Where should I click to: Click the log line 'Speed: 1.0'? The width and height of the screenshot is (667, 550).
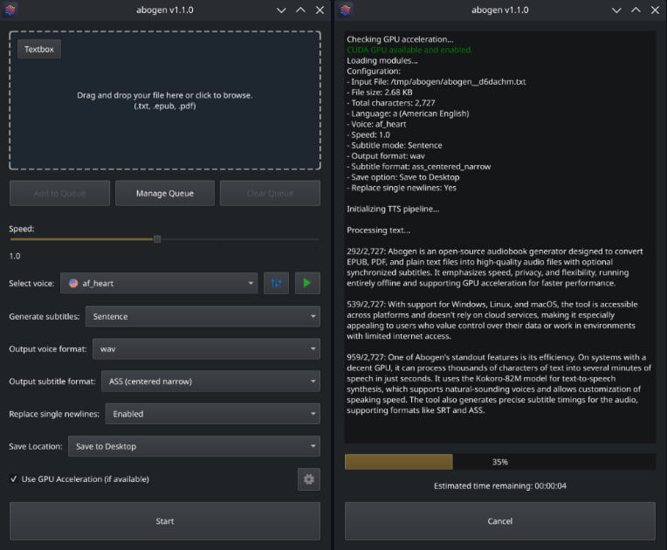point(368,134)
